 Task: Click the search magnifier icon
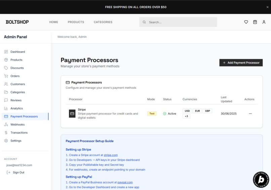point(144,22)
